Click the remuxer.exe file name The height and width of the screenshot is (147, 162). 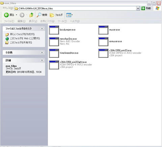coord(115,41)
